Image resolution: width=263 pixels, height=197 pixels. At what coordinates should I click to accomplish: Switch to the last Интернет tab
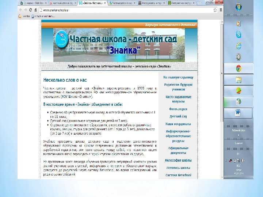pyautogui.click(x=182, y=3)
